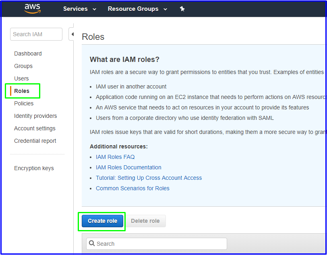Click the Roles page heading
The width and height of the screenshot is (327, 255).
coord(93,37)
